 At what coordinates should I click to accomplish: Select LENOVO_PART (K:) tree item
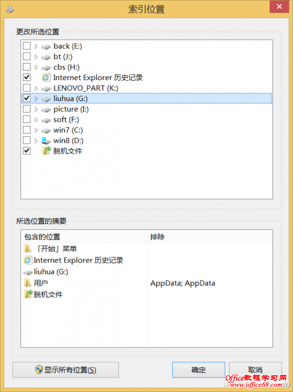coord(85,88)
